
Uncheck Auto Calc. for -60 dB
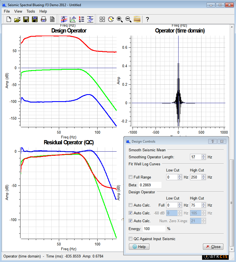click(131, 213)
